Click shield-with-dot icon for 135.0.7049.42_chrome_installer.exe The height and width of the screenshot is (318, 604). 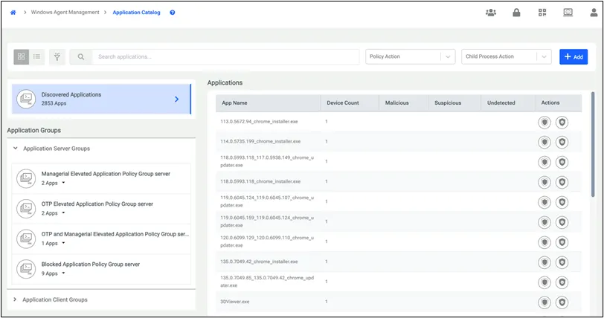(x=562, y=262)
